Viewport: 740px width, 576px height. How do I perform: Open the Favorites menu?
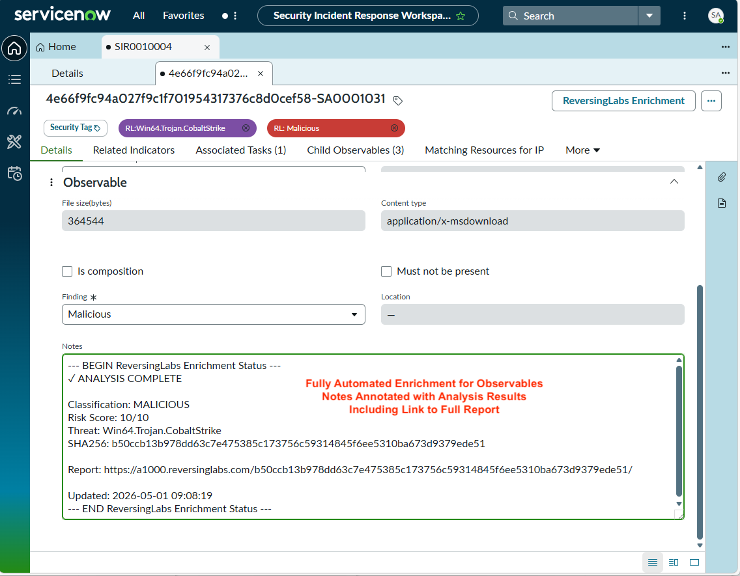[184, 16]
